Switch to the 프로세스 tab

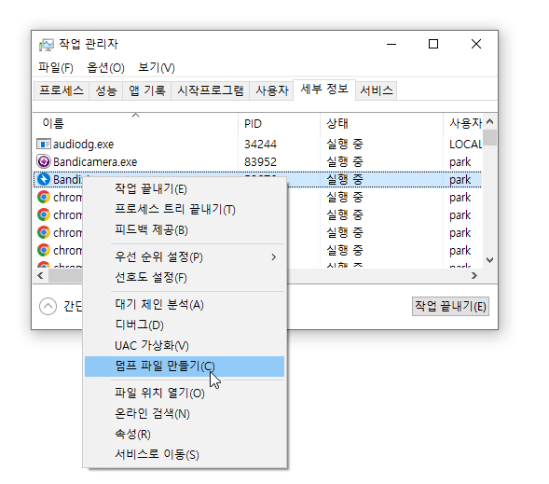pyautogui.click(x=62, y=90)
